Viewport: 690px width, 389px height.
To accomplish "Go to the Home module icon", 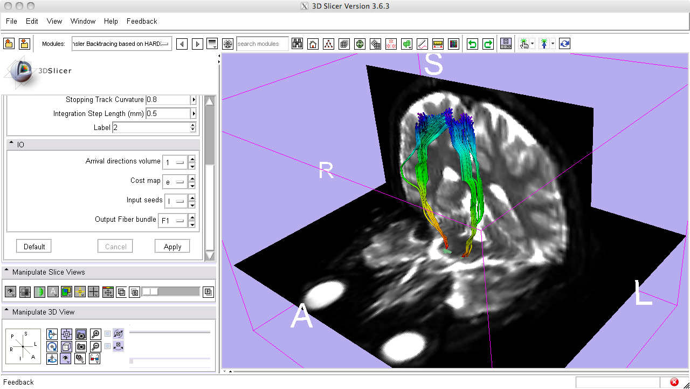I will coord(313,44).
